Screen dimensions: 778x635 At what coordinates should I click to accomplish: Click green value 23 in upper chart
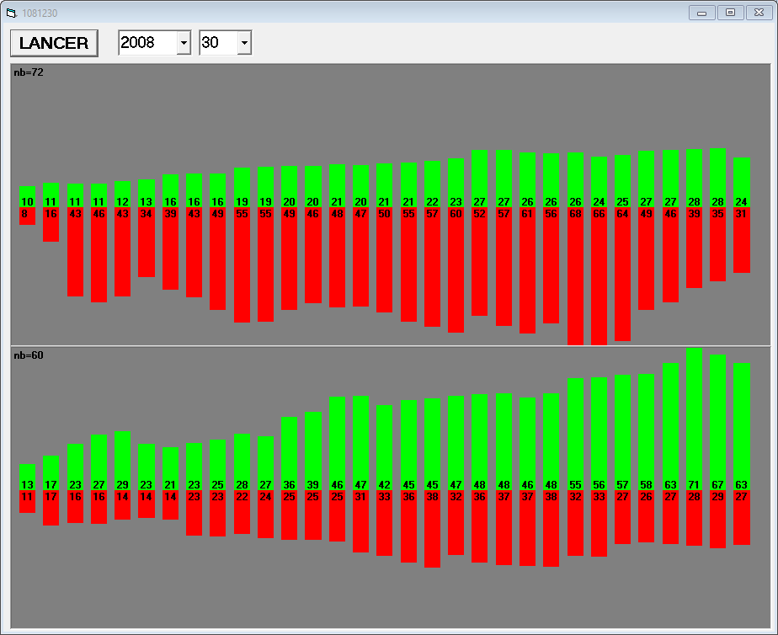[456, 202]
